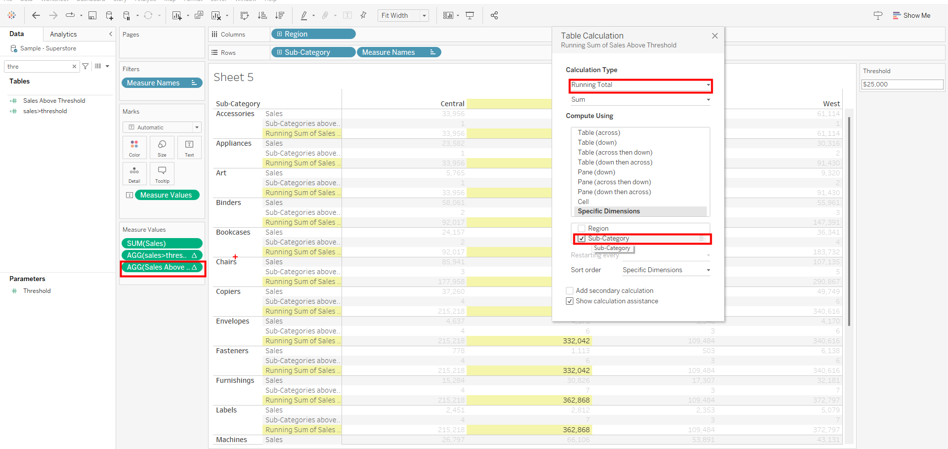Click the New Data Source icon
The width and height of the screenshot is (948, 449).
[109, 16]
